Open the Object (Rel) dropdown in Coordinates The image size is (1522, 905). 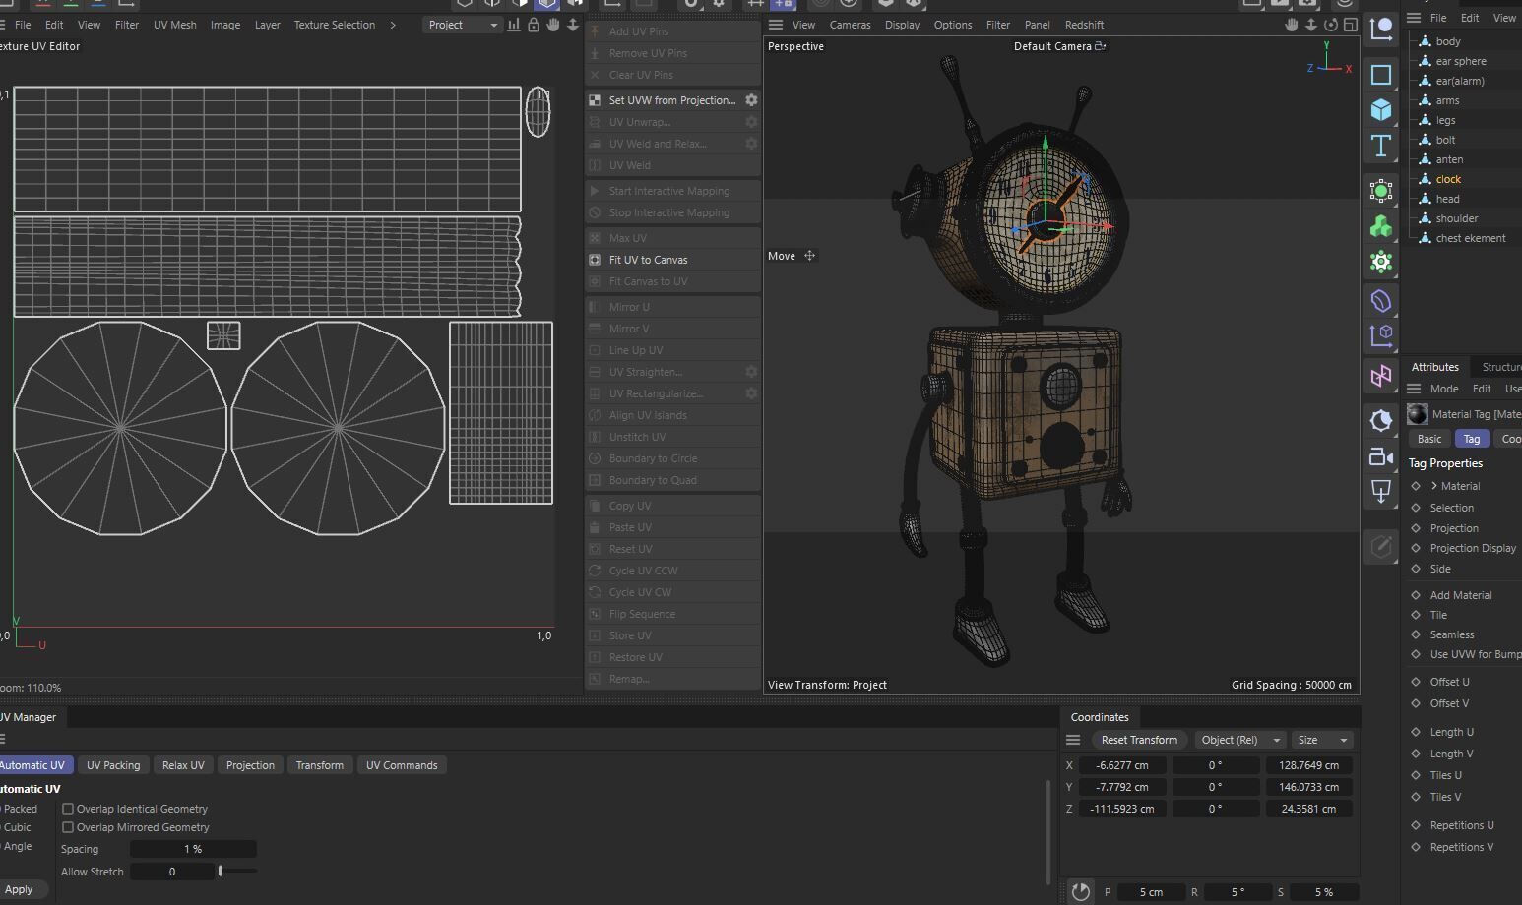1239,740
